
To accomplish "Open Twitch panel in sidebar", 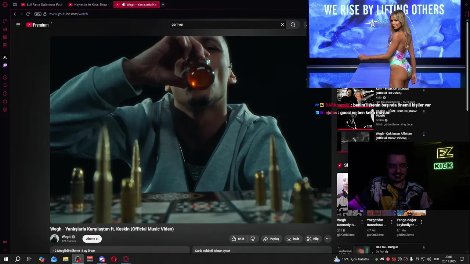I will pyautogui.click(x=5, y=65).
